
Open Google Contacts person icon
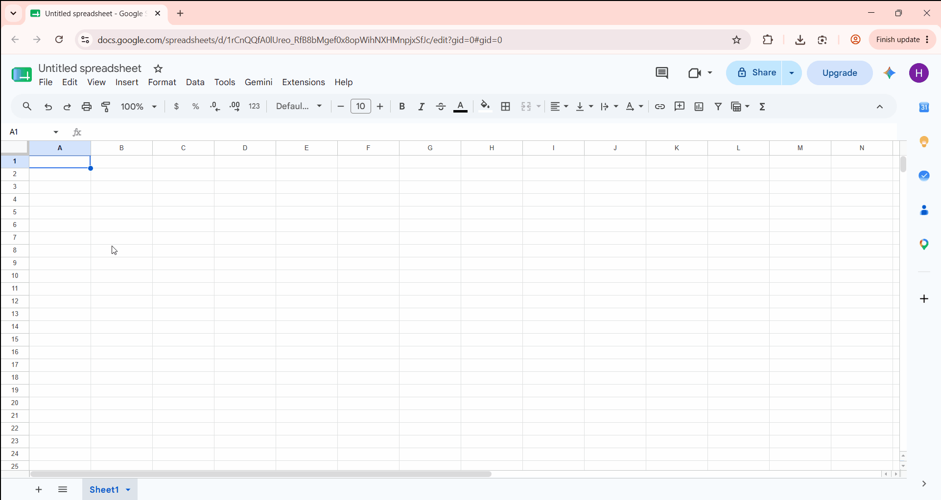[x=924, y=210]
